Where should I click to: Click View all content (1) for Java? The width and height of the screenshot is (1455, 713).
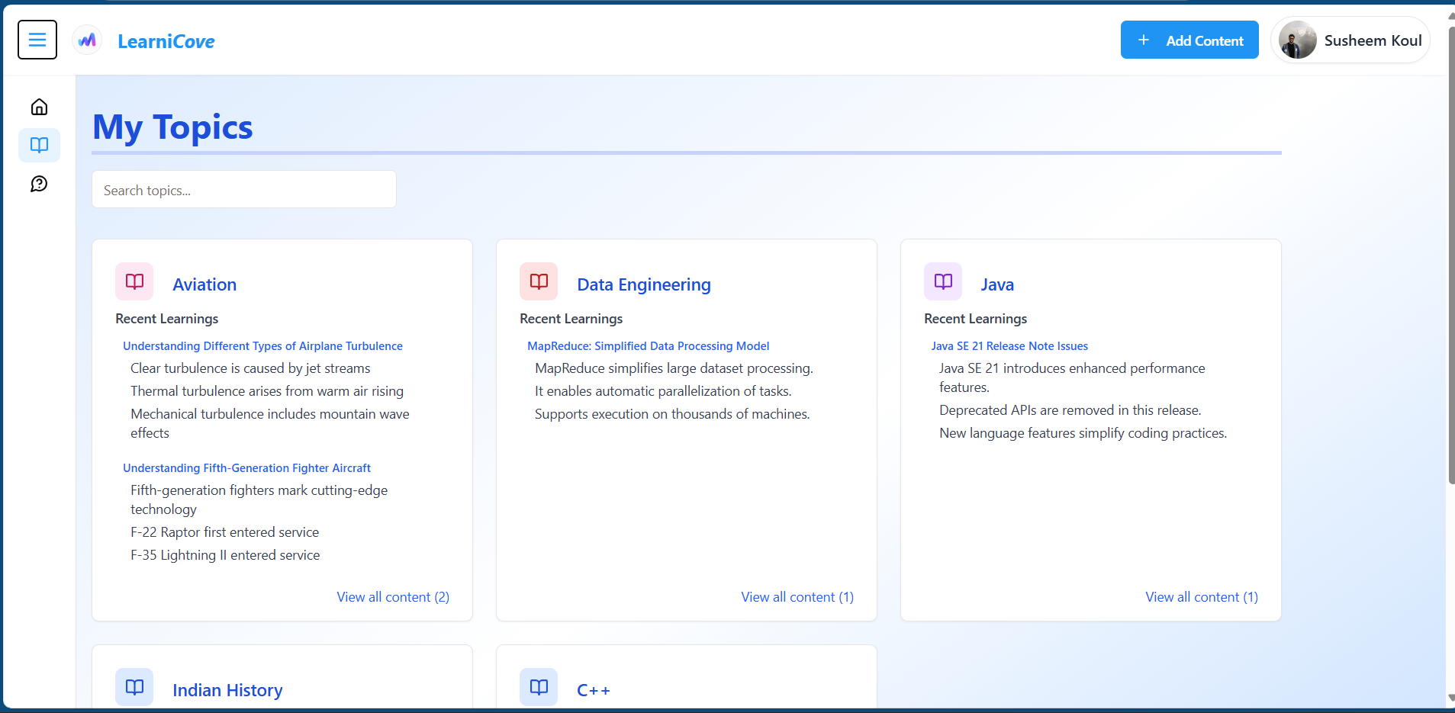pyautogui.click(x=1202, y=597)
